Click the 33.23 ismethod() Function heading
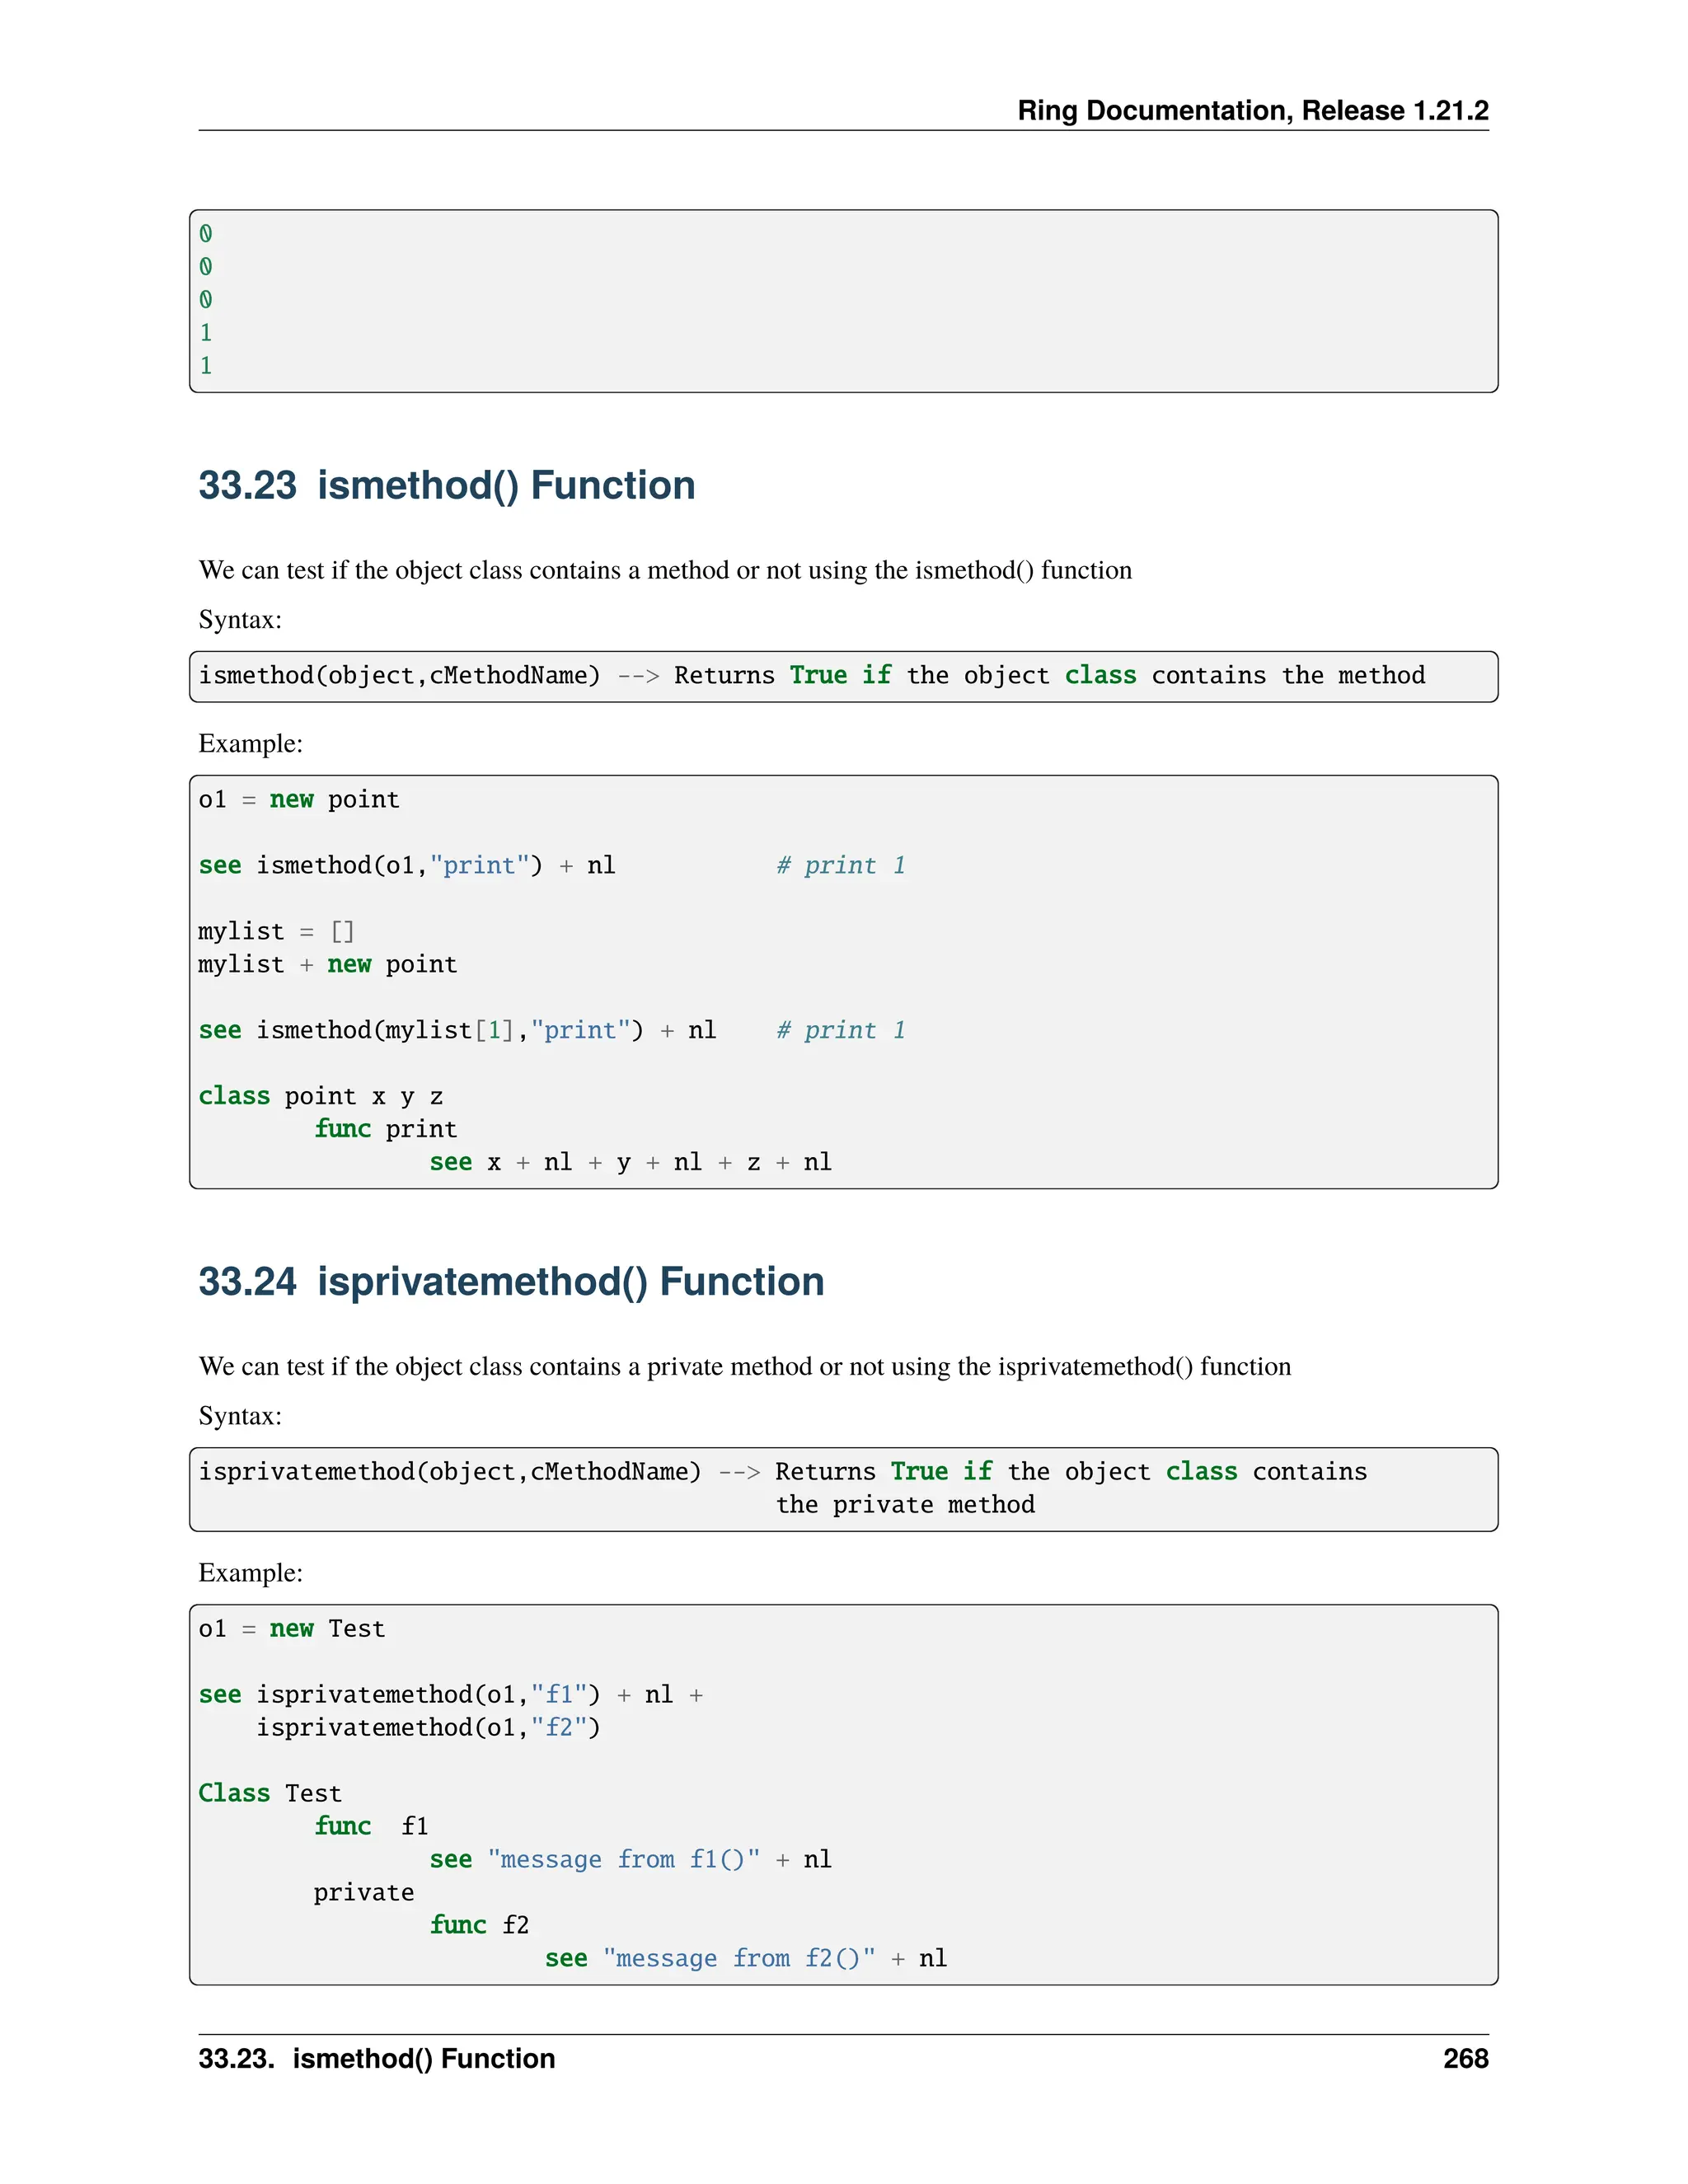 tap(446, 486)
